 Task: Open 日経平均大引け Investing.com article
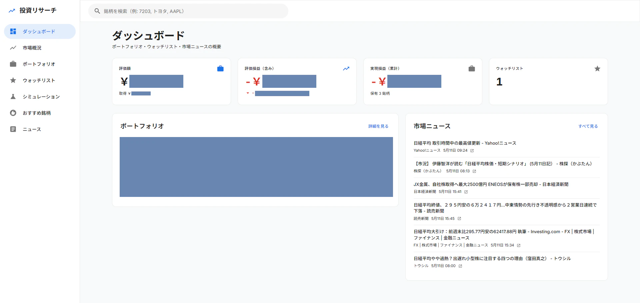click(504, 234)
